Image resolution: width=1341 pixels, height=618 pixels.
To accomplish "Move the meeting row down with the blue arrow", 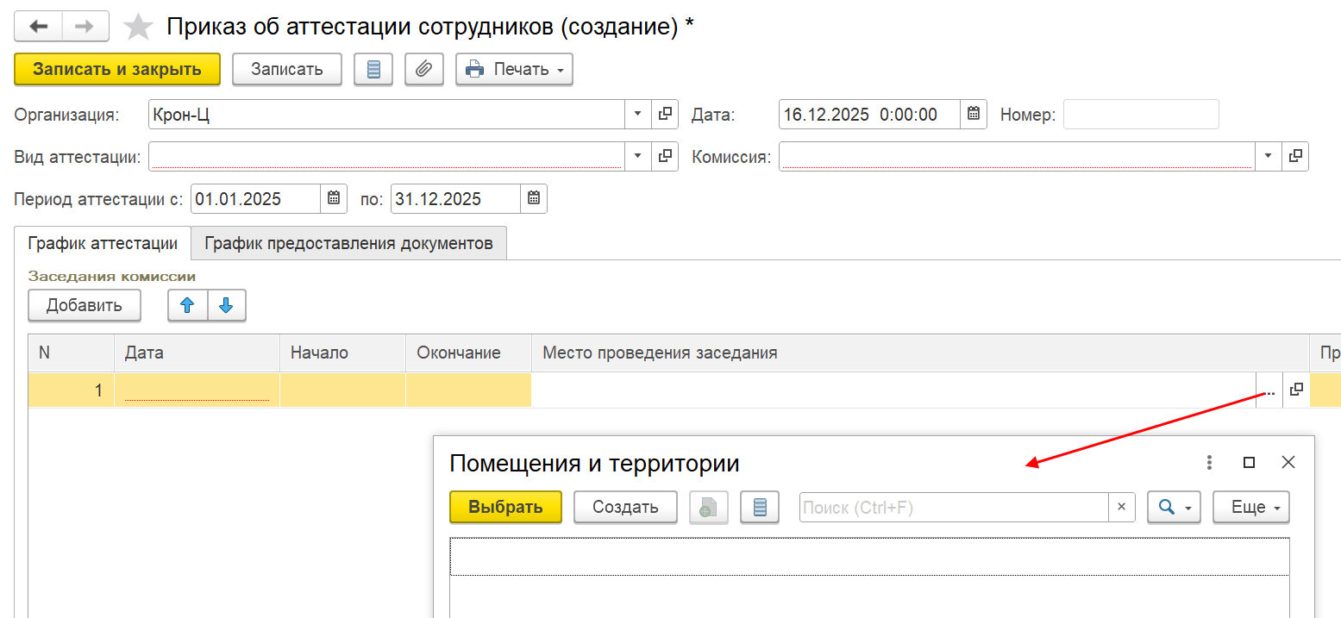I will (x=226, y=305).
